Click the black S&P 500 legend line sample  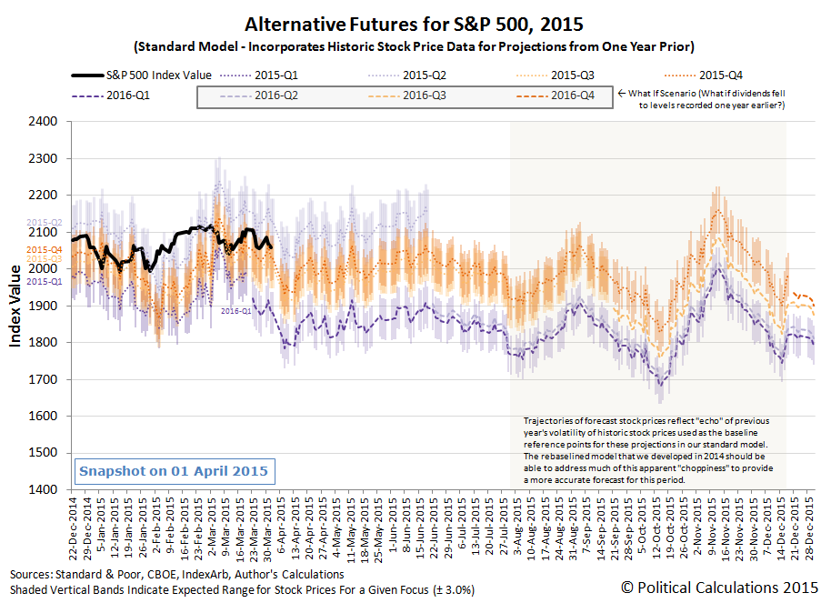[88, 75]
